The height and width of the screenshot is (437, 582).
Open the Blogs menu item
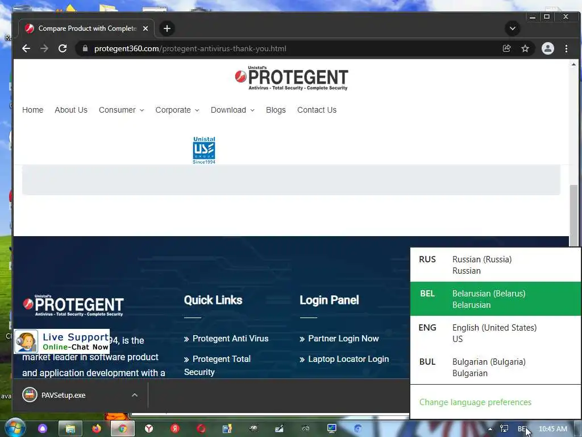pyautogui.click(x=276, y=110)
